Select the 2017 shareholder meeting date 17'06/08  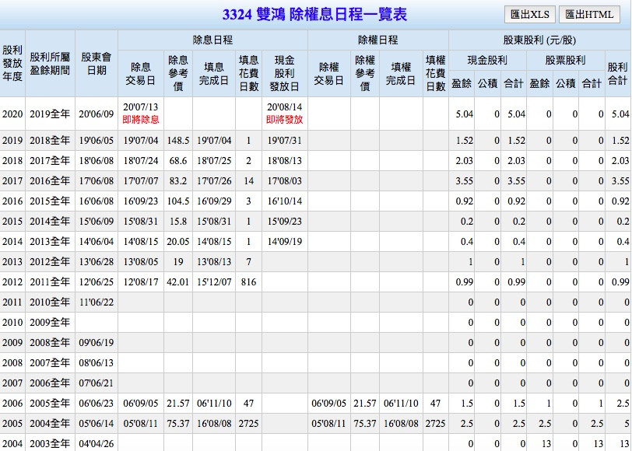pos(96,180)
